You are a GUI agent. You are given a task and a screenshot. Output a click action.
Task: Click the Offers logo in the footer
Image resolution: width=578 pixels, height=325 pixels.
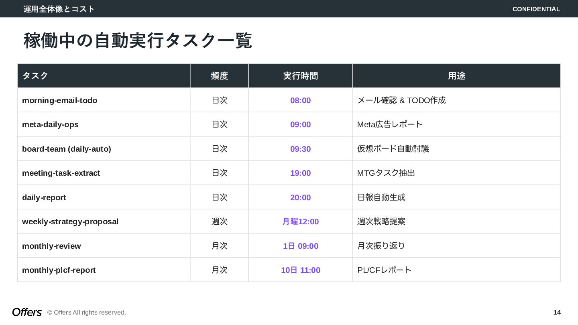[27, 312]
